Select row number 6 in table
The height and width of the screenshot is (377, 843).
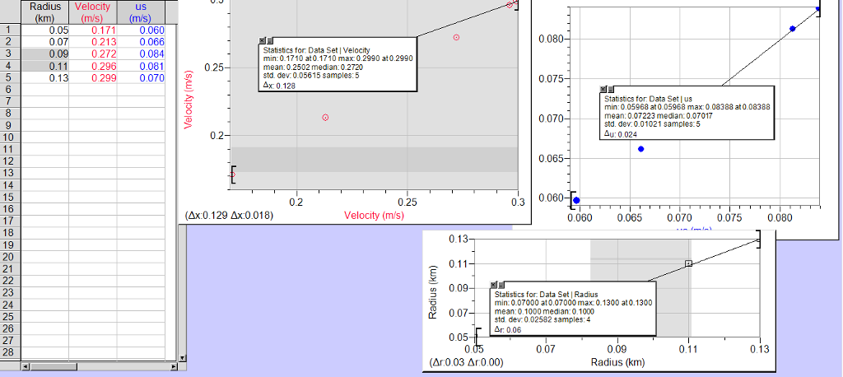point(10,89)
